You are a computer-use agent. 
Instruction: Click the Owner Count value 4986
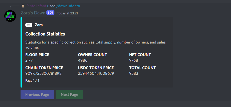pyautogui.click(x=83, y=60)
